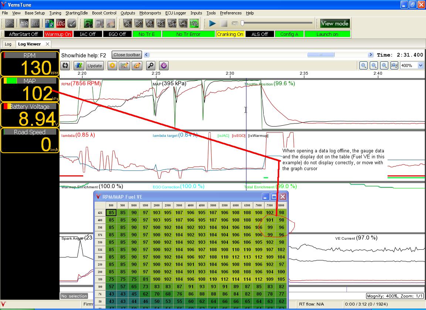Click the log timeline scrollbar thumb
Screen dimensions: 426x310
[x=321, y=55]
